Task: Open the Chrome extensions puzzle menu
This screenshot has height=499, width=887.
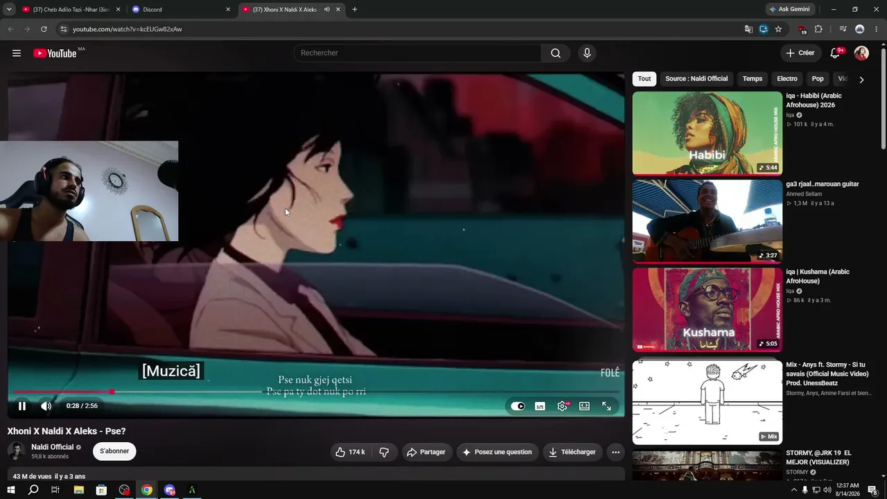Action: pyautogui.click(x=818, y=29)
